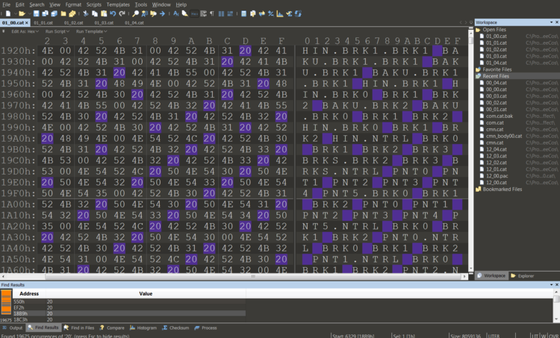Create a new file with toolbar icon
The width and height of the screenshot is (560, 338).
[x=8, y=13]
